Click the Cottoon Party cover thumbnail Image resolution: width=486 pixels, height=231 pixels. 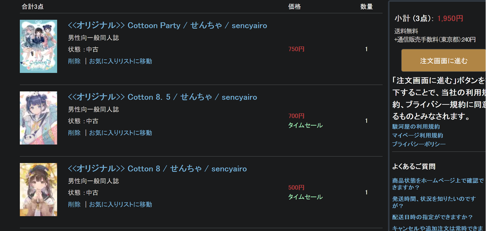point(38,46)
